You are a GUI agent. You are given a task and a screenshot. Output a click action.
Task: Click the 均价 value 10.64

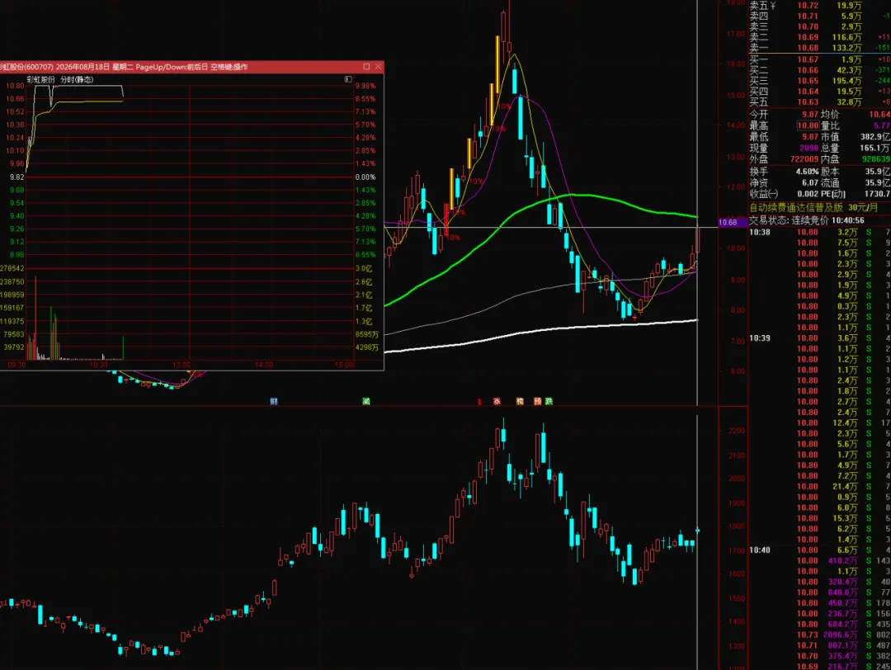tap(880, 115)
